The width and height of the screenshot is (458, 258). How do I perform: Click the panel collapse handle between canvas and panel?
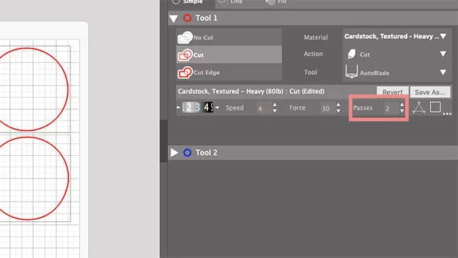coord(164,141)
